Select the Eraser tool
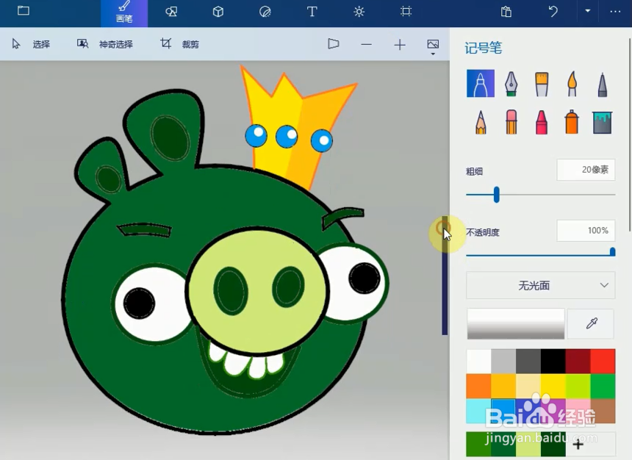The height and width of the screenshot is (460, 632). [x=511, y=121]
